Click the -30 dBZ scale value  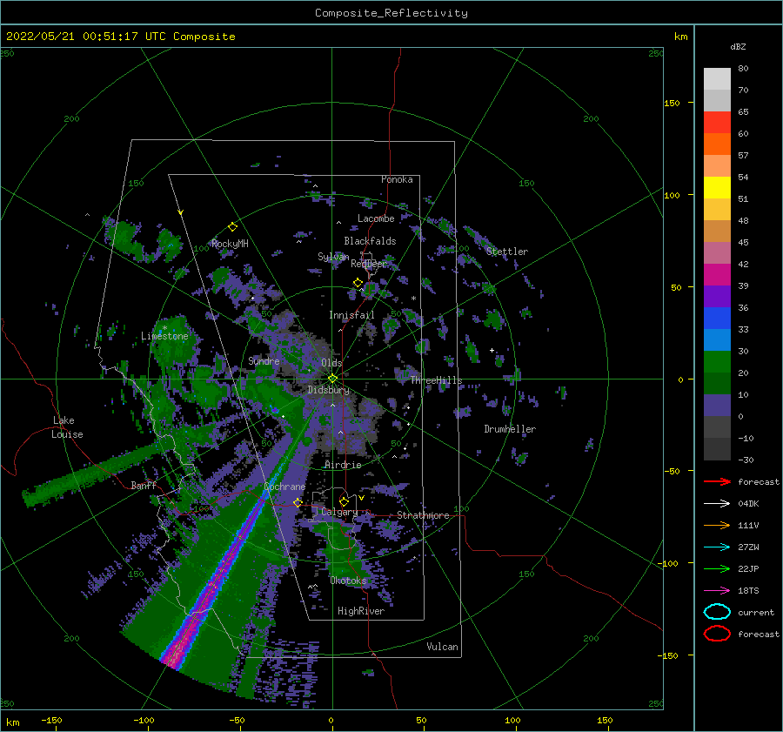click(x=746, y=460)
